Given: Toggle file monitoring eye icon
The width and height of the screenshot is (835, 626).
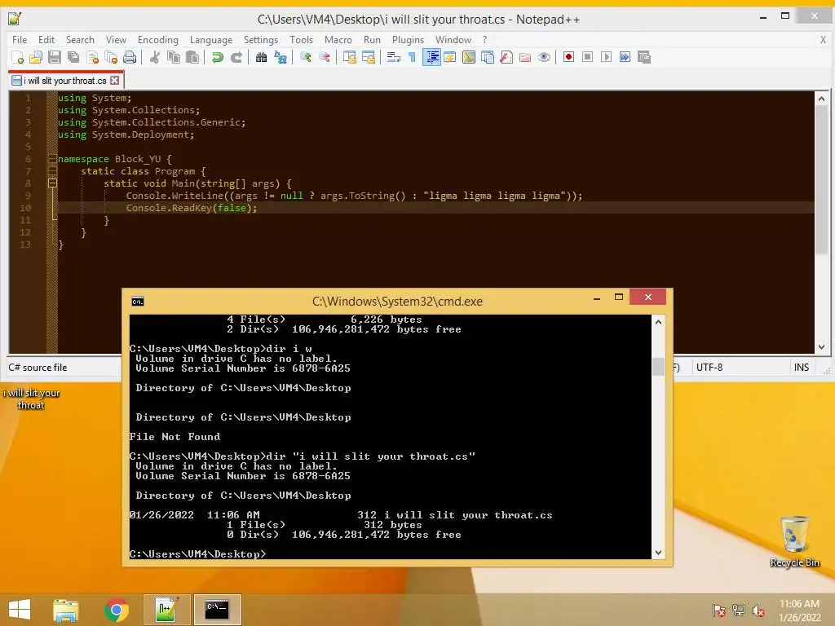Looking at the screenshot, I should coord(544,57).
